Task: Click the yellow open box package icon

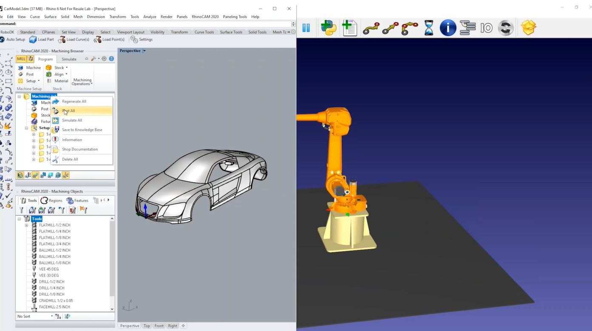Action: click(x=528, y=28)
